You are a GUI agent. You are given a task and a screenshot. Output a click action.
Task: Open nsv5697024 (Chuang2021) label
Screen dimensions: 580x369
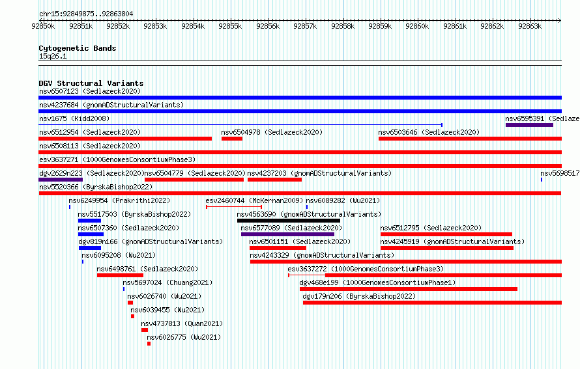(x=167, y=282)
